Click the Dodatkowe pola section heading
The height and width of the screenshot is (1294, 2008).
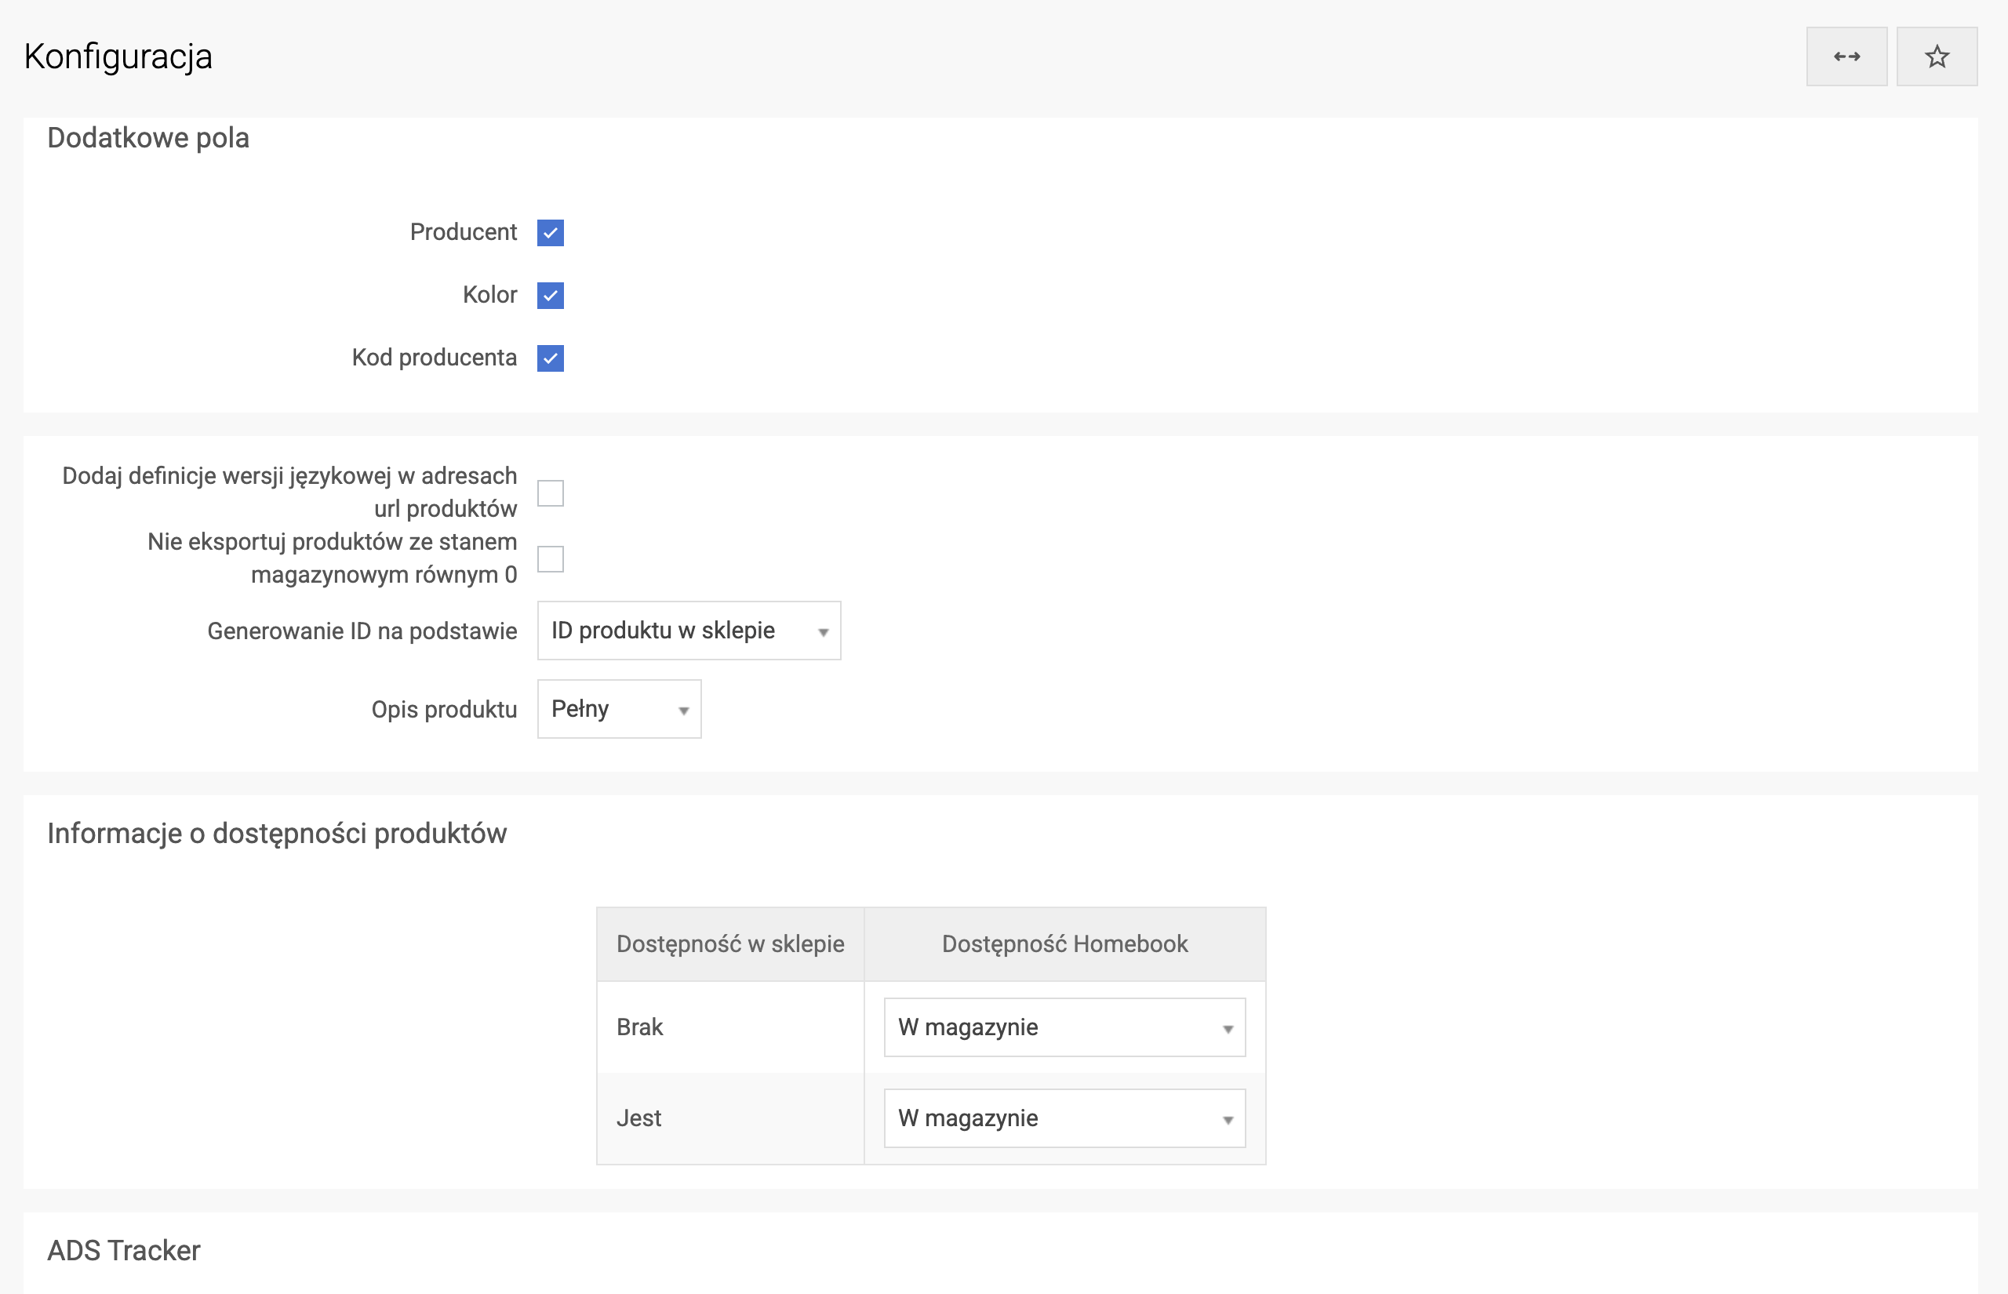(148, 138)
